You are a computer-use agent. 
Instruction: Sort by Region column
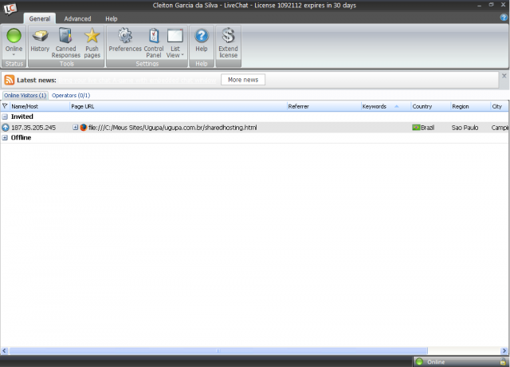pos(470,106)
